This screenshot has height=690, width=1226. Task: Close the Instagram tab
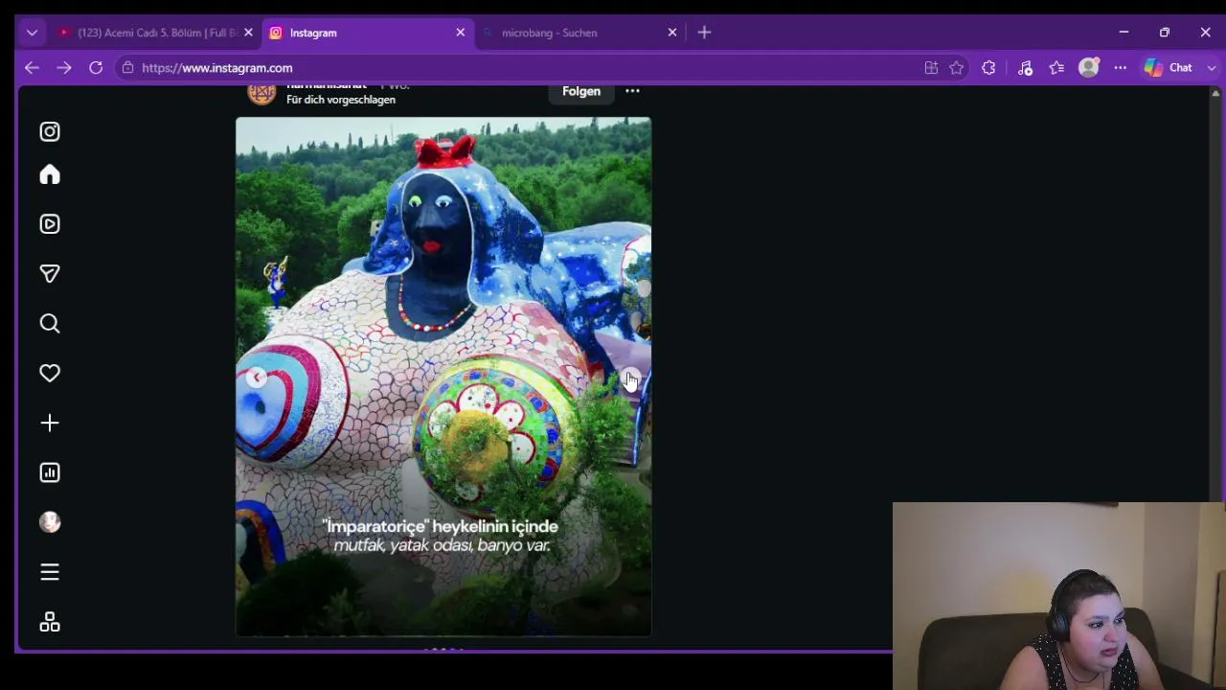pos(460,33)
